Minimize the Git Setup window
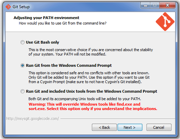Viewport: 180px width, 139px height. 145,5
